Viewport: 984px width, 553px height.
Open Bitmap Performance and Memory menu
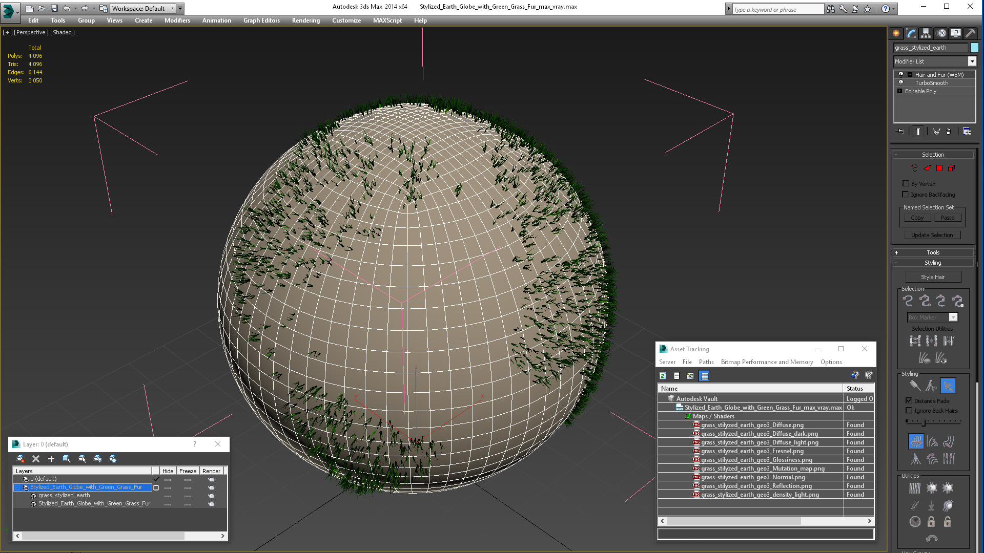[x=767, y=362]
